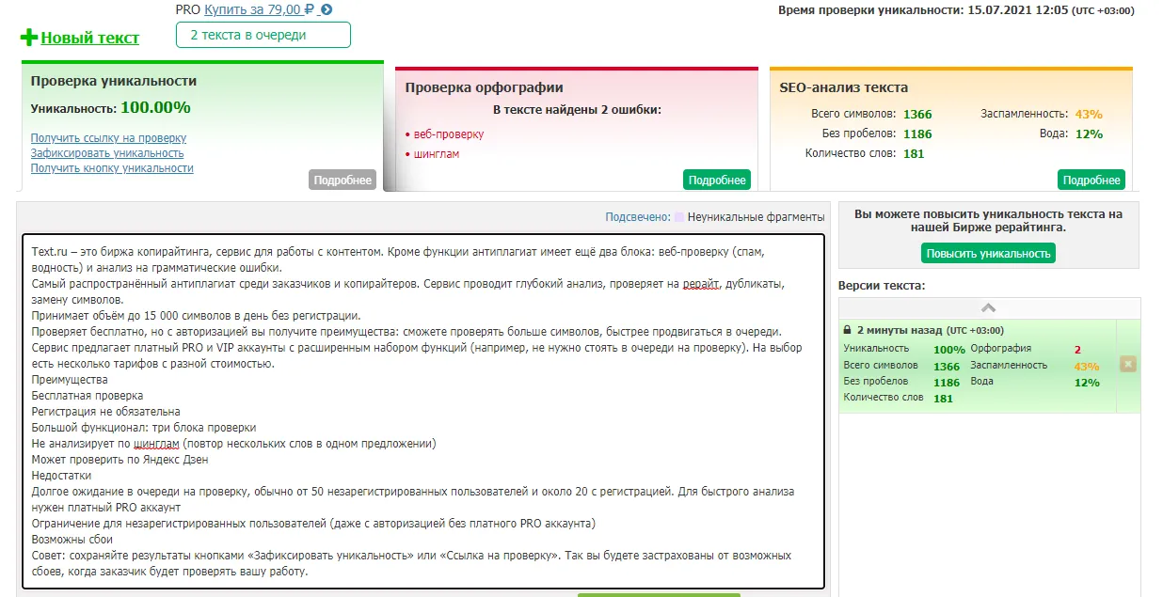Open Подробнее in the SEO analysis panel

(x=1091, y=180)
